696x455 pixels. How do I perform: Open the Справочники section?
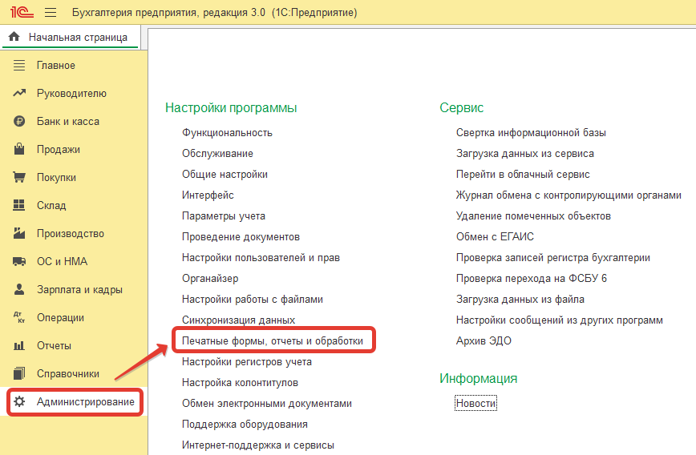[x=68, y=373]
